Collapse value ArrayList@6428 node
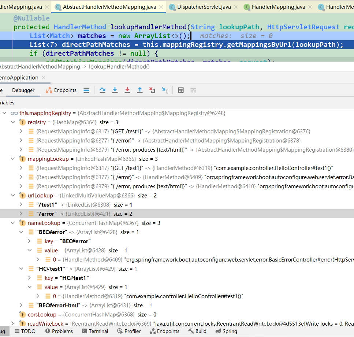 [29, 250]
